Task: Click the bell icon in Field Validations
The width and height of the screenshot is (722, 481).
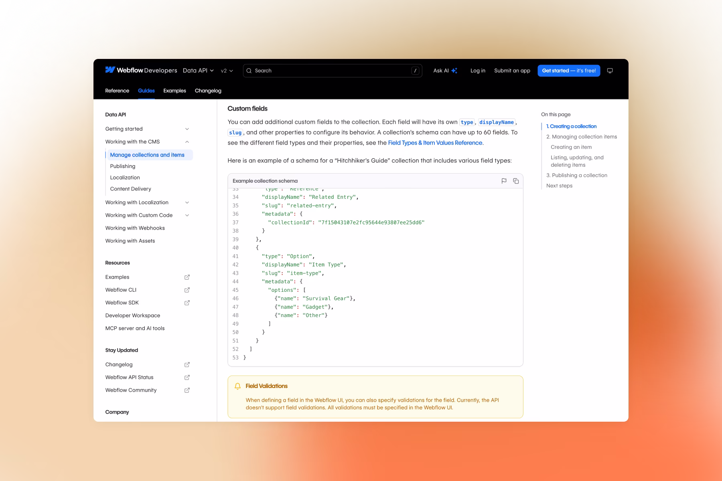Action: tap(237, 386)
